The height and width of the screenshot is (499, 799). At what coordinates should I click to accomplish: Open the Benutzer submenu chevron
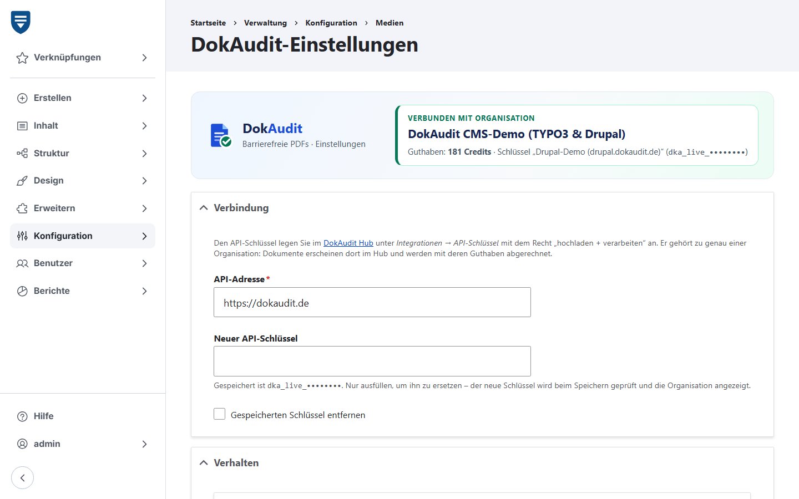(144, 263)
